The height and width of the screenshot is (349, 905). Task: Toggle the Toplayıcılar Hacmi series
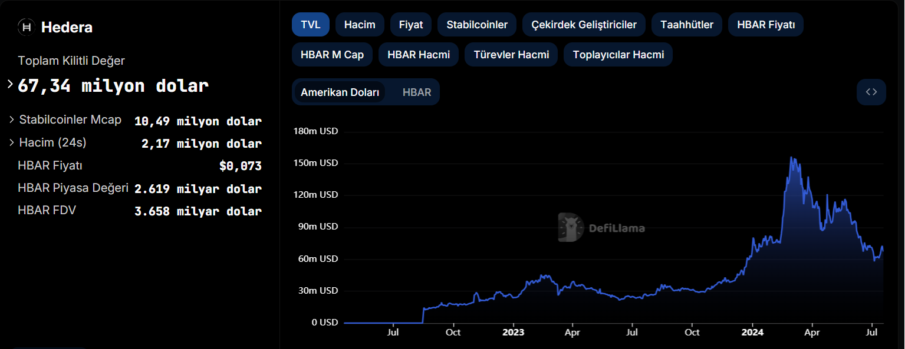tap(618, 55)
